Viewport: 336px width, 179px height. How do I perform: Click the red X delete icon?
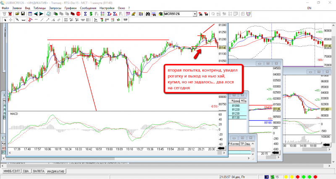(10, 14)
